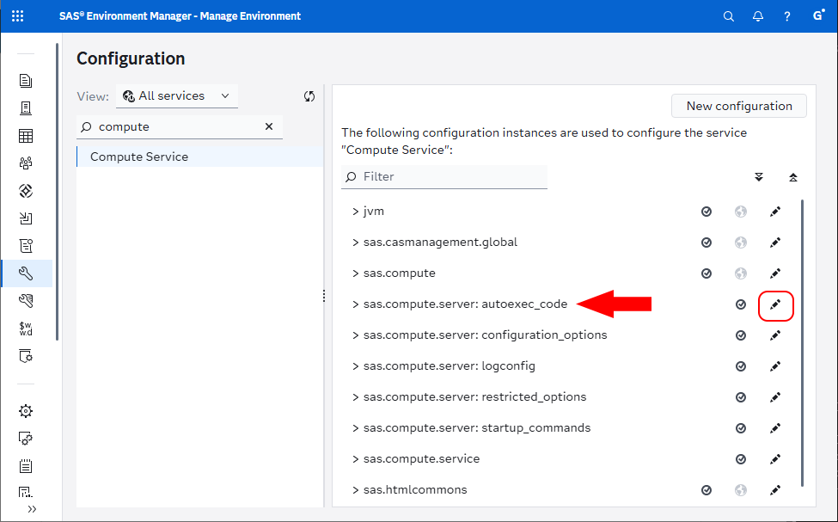Viewport: 838px width, 522px height.
Task: Open the View All services dropdown
Action: click(177, 96)
